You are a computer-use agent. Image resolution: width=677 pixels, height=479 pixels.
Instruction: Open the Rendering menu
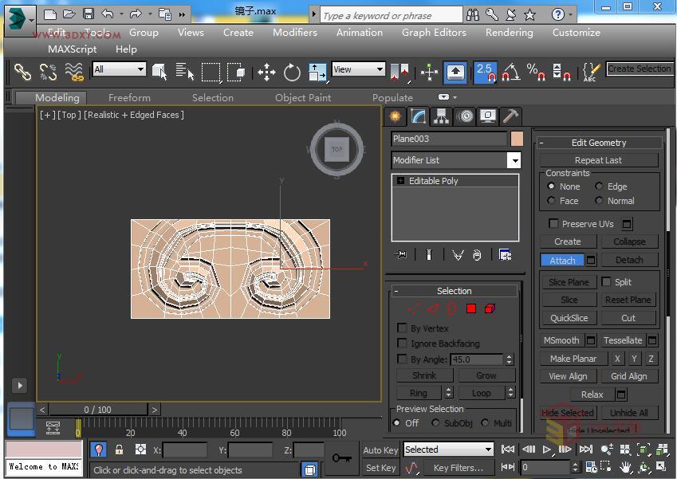point(509,33)
